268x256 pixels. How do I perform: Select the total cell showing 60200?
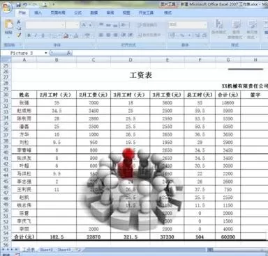point(228,237)
